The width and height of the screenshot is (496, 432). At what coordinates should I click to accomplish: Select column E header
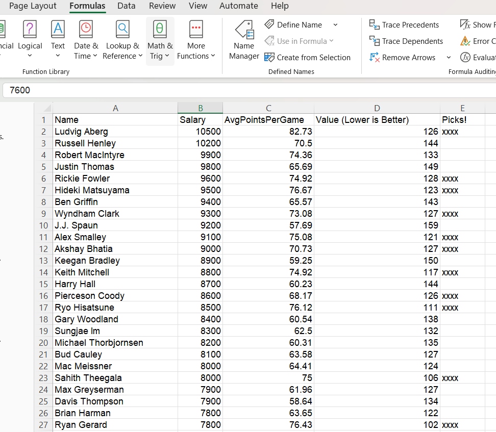(462, 108)
